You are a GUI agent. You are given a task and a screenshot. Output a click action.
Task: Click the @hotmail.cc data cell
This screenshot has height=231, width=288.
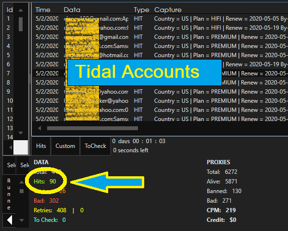pyautogui.click(x=96, y=55)
